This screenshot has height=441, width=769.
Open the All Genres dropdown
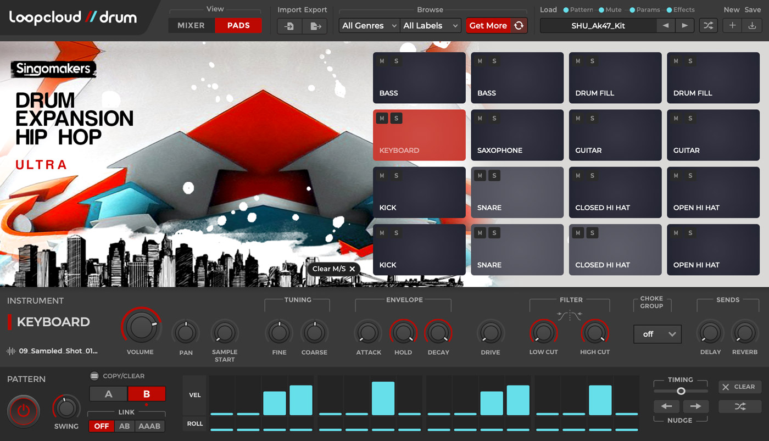click(x=369, y=26)
